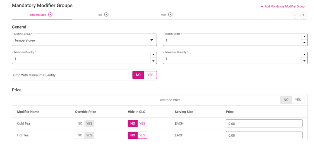
Task: Enable the global Override Price YES toggle
Action: (298, 100)
